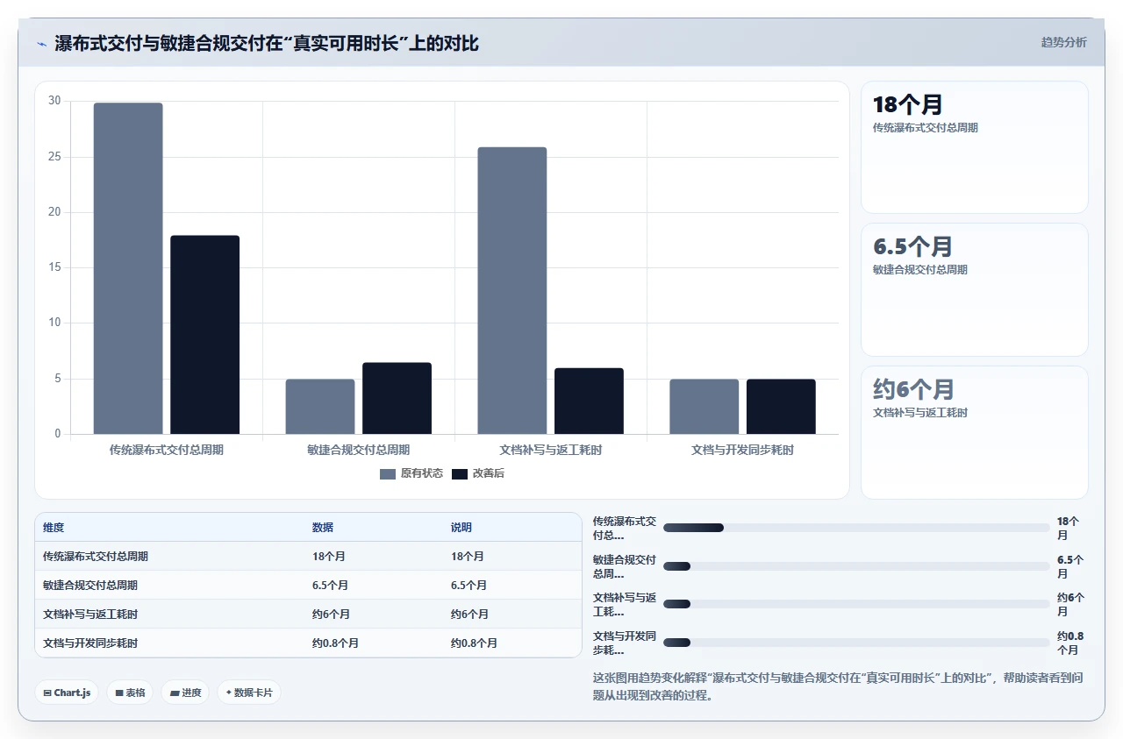1123x739 pixels.
Task: Click the 6.5个月 data card
Action: point(975,289)
